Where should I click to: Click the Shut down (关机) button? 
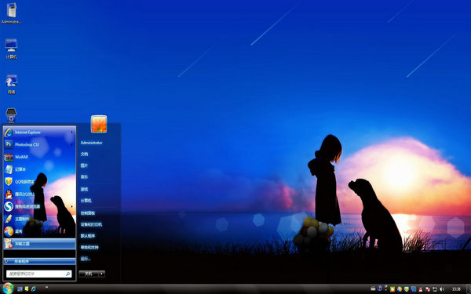click(89, 274)
